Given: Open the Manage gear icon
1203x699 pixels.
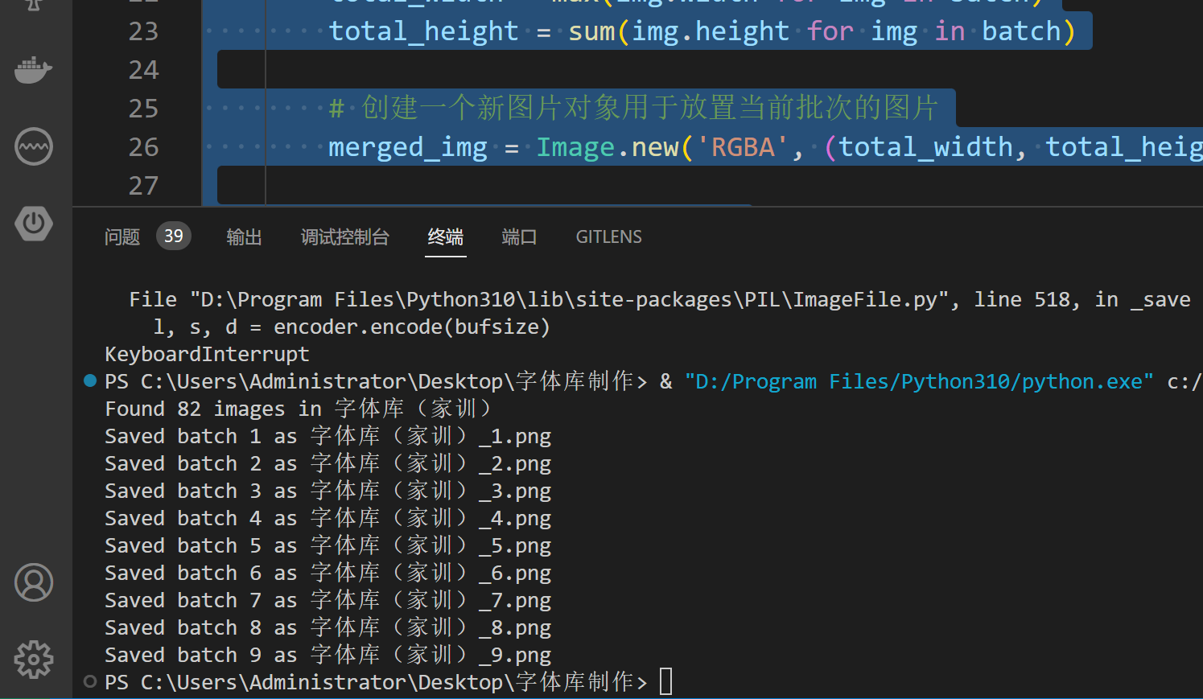Looking at the screenshot, I should pyautogui.click(x=34, y=660).
